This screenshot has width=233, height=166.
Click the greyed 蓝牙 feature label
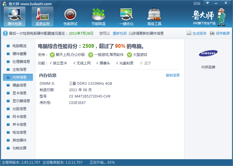click(x=148, y=63)
